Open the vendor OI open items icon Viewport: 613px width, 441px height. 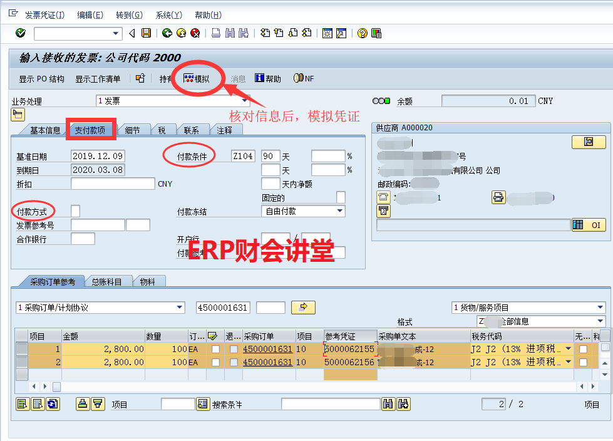[589, 225]
